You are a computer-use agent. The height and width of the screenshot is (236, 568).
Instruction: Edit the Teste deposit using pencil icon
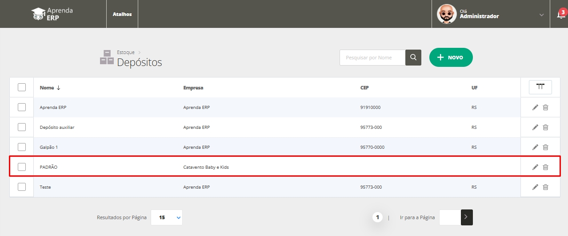click(x=535, y=187)
